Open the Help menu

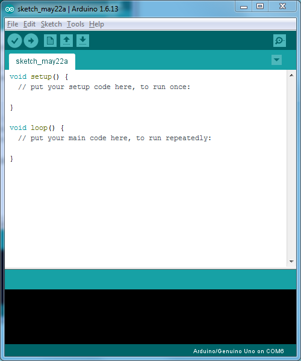coord(96,24)
